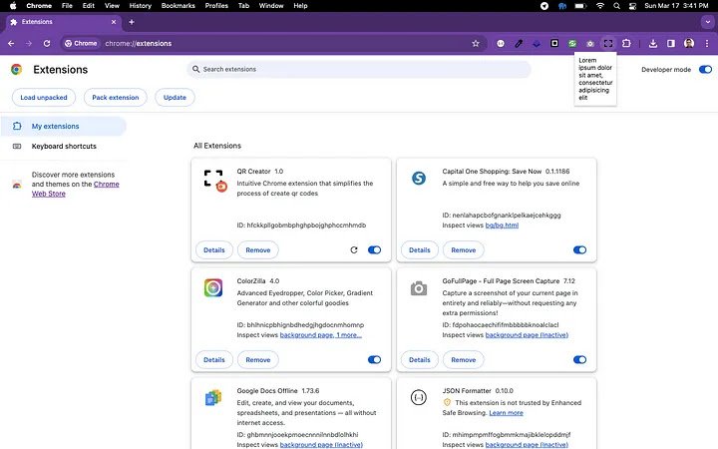Click the black square extension icon in toolbar

[554, 44]
